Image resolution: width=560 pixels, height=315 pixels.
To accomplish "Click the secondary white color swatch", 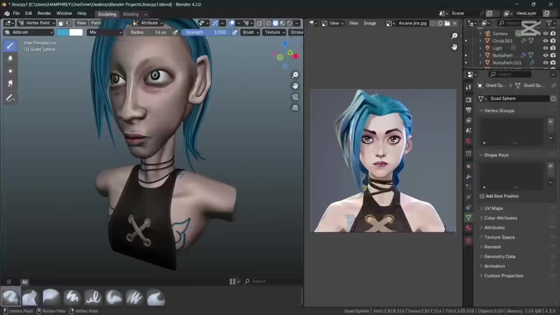I will pyautogui.click(x=76, y=32).
